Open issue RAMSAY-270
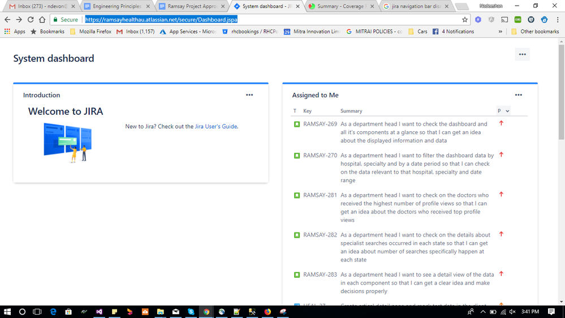This screenshot has width=565, height=318. pos(320,156)
